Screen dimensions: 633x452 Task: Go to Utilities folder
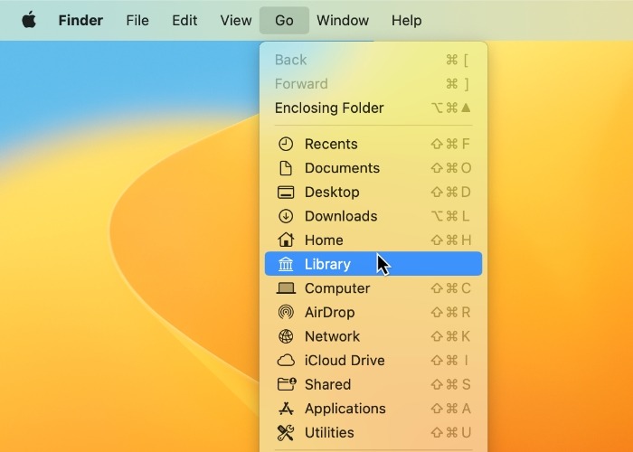[373, 433]
